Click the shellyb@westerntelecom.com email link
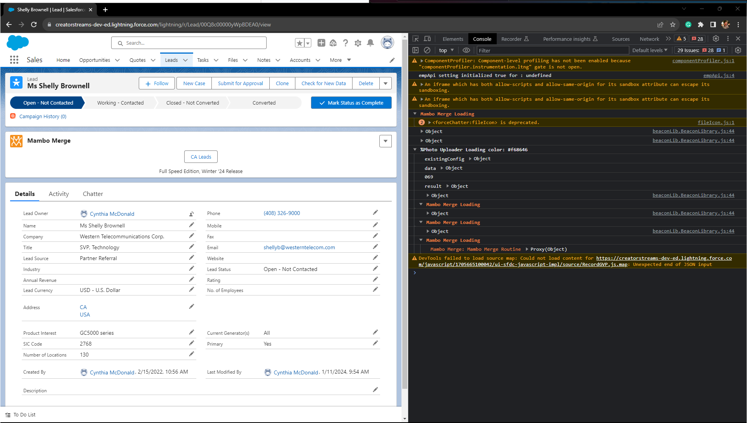Screen dimensions: 747x423 click(x=298, y=247)
